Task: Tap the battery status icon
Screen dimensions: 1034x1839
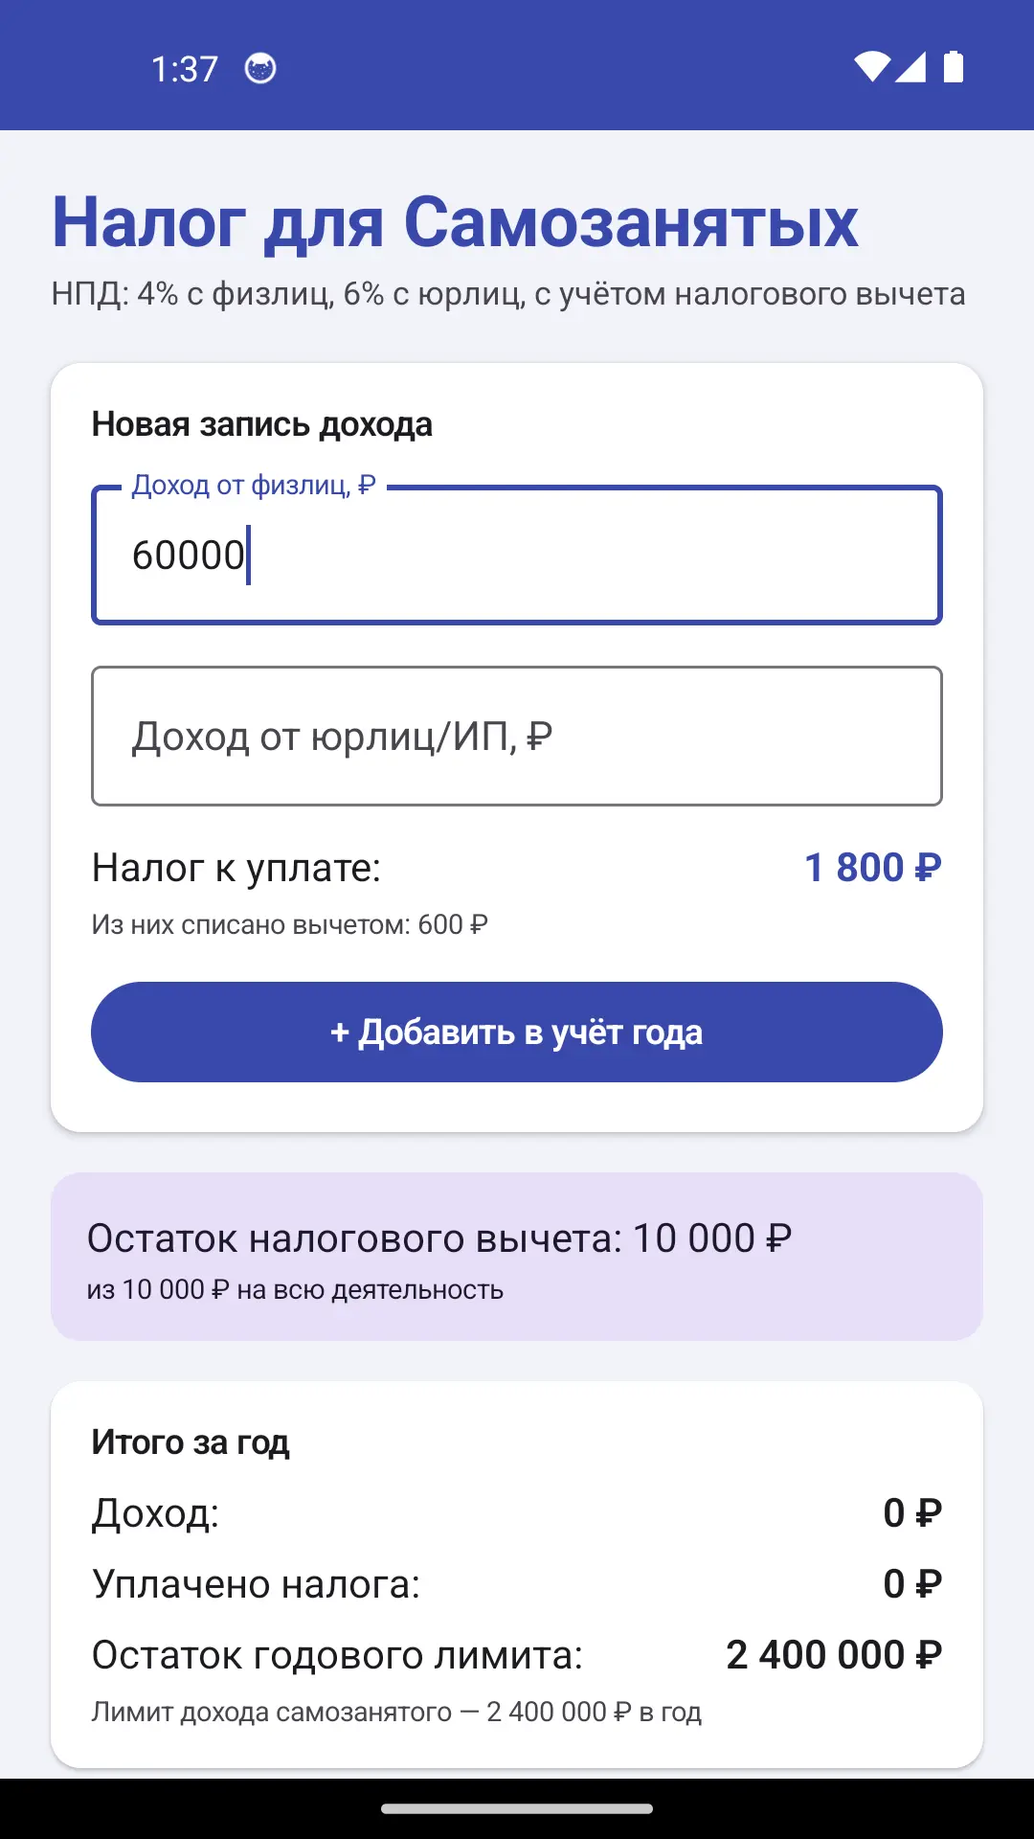Action: 954,67
